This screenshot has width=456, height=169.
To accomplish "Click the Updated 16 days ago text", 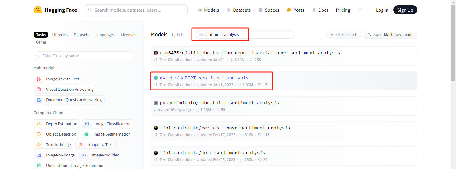I will pos(172,109).
